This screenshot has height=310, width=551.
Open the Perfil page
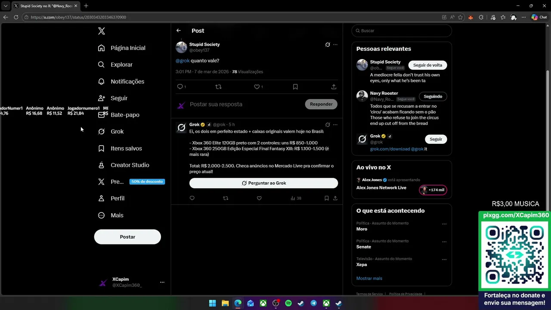[x=111, y=198]
